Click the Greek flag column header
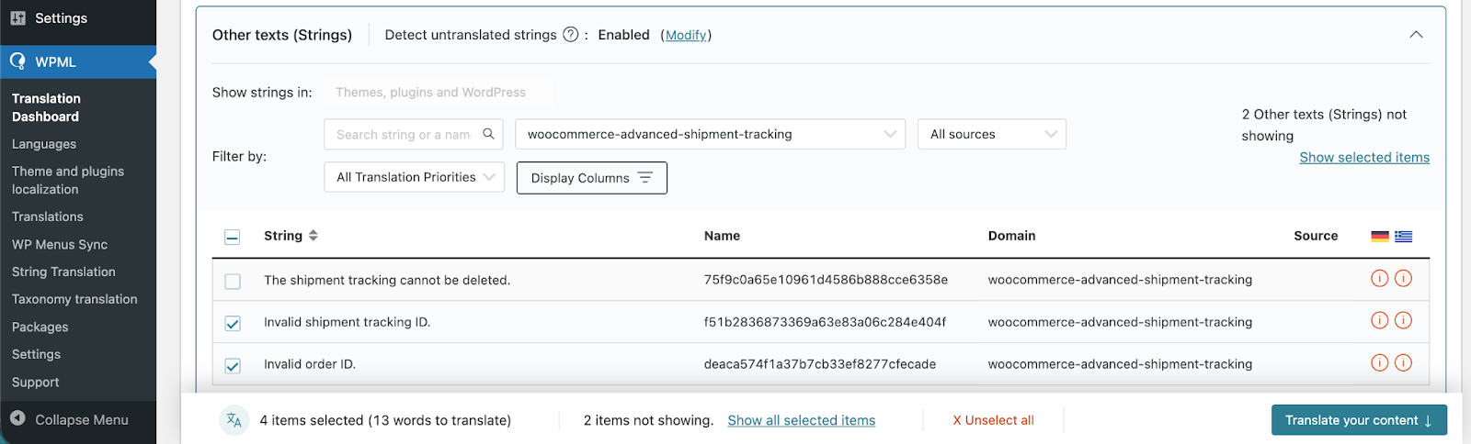Image resolution: width=1471 pixels, height=444 pixels. tap(1403, 236)
